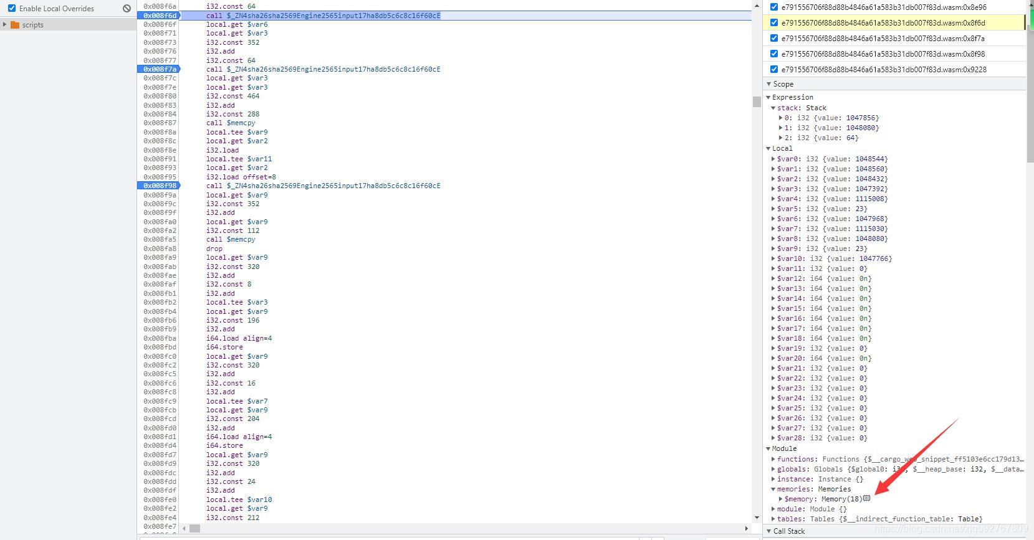Click breakpoint entry wasm:0x9228 text

[x=883, y=69]
